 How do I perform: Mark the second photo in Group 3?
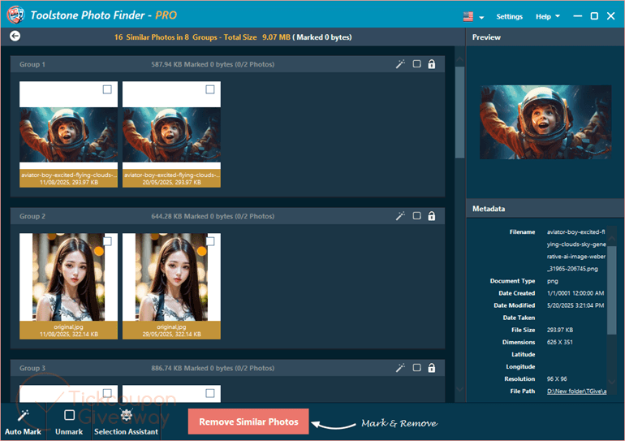(x=210, y=393)
